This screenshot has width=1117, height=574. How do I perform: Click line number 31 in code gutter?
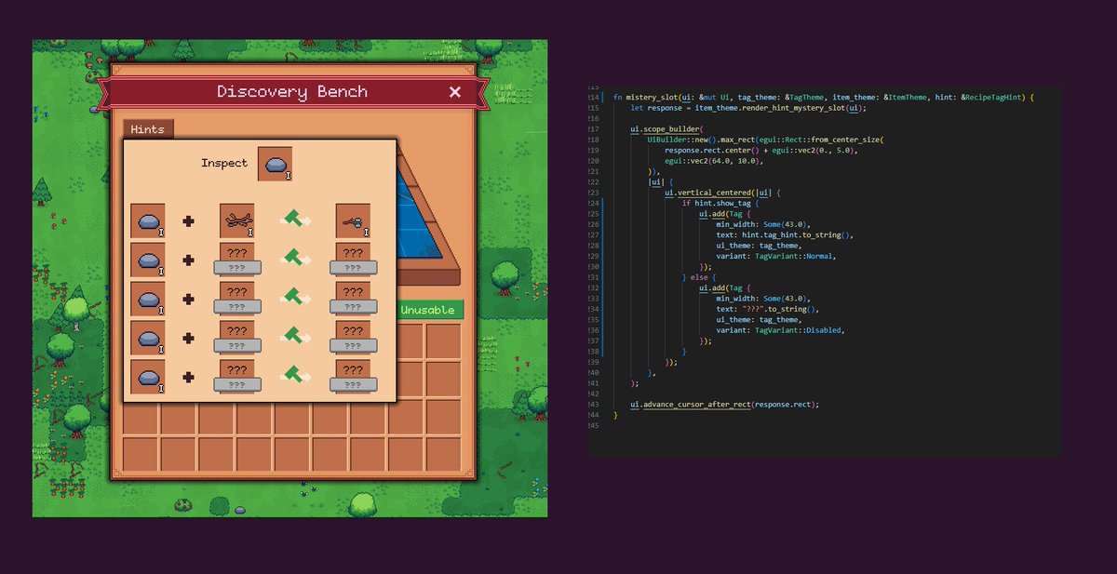[594, 277]
